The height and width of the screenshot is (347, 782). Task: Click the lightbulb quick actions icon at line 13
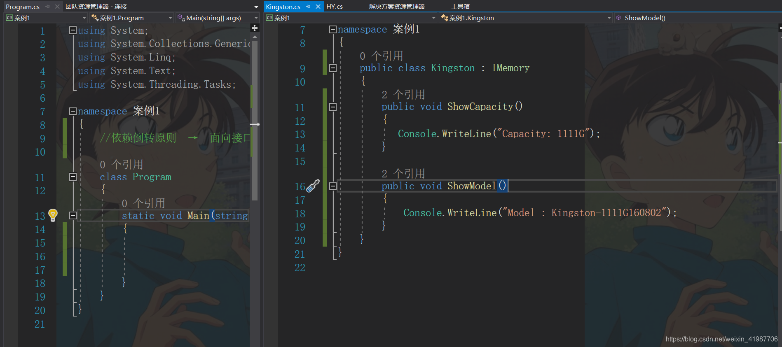point(53,215)
